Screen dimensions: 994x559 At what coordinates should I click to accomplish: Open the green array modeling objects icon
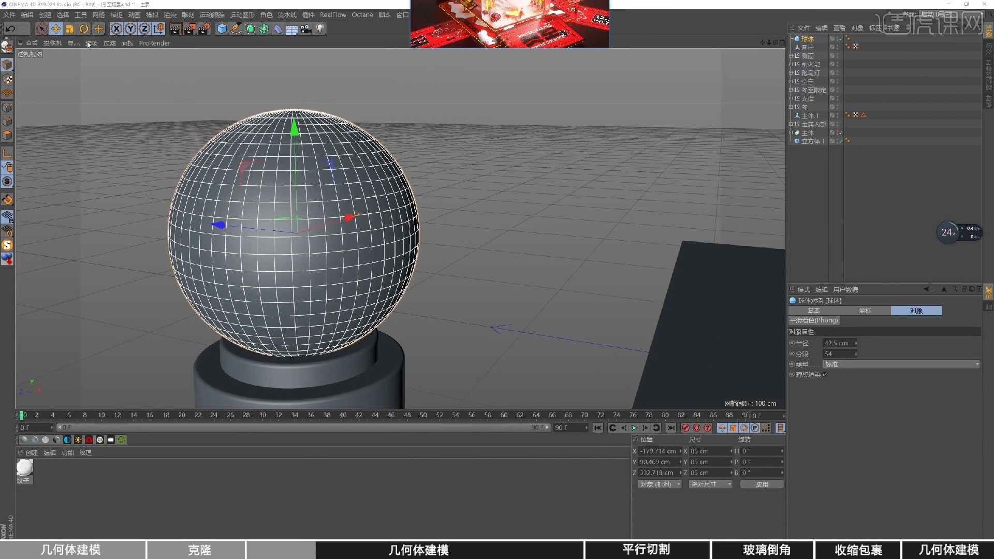264,29
